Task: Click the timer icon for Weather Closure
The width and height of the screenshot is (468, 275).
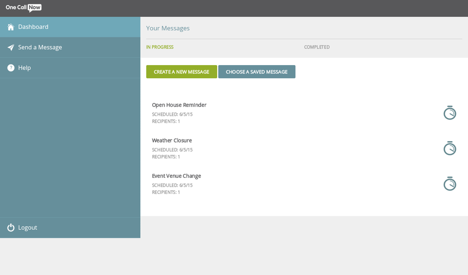Action: click(449, 148)
